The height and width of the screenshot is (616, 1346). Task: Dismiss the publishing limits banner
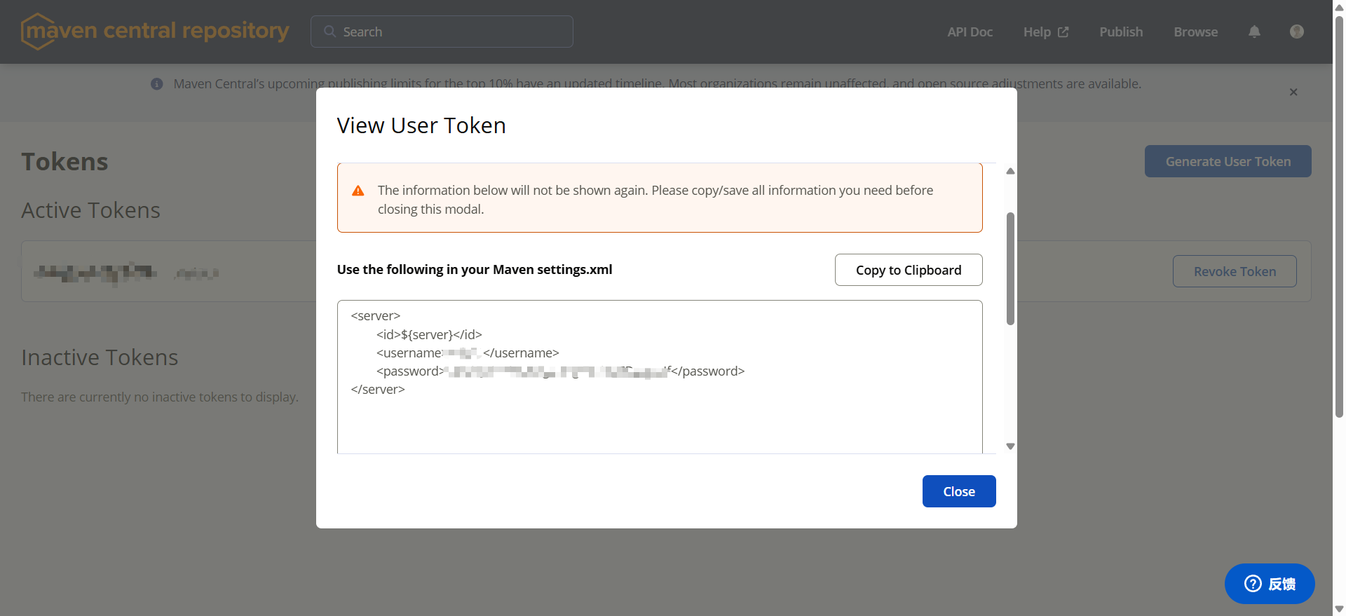[1293, 92]
